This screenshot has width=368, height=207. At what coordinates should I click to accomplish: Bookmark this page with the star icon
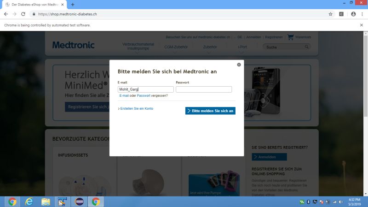point(330,14)
